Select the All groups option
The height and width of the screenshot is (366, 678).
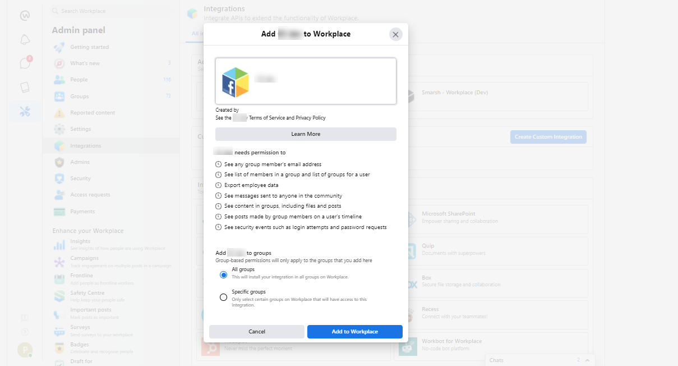tap(223, 275)
